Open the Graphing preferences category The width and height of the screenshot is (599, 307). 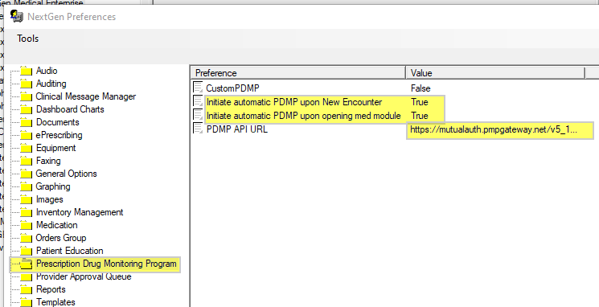click(x=53, y=186)
